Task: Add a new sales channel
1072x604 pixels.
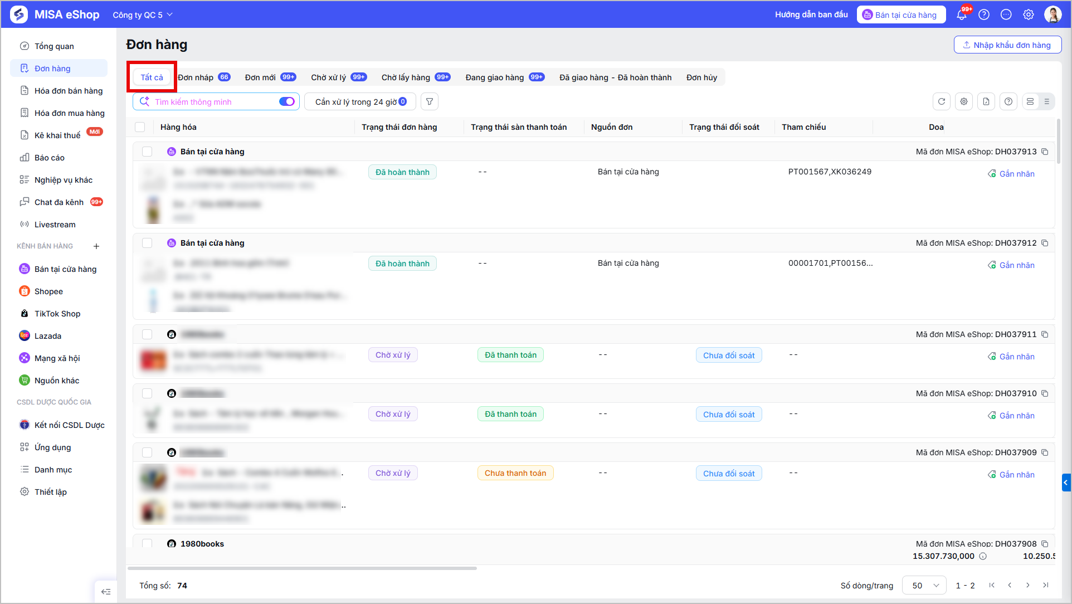Action: pos(96,246)
